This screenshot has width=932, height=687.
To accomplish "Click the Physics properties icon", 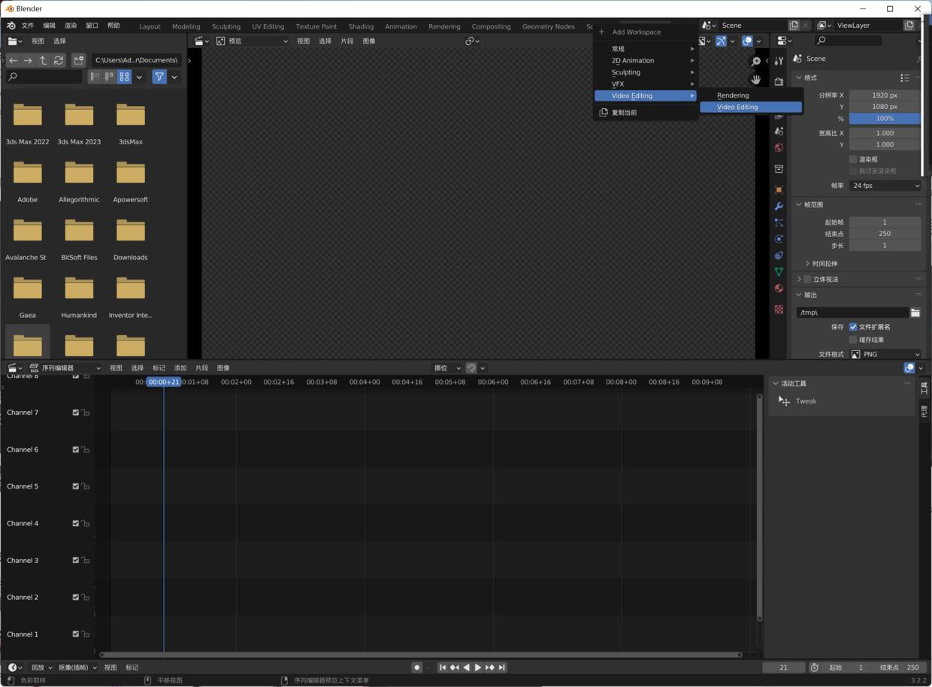I will [x=779, y=239].
